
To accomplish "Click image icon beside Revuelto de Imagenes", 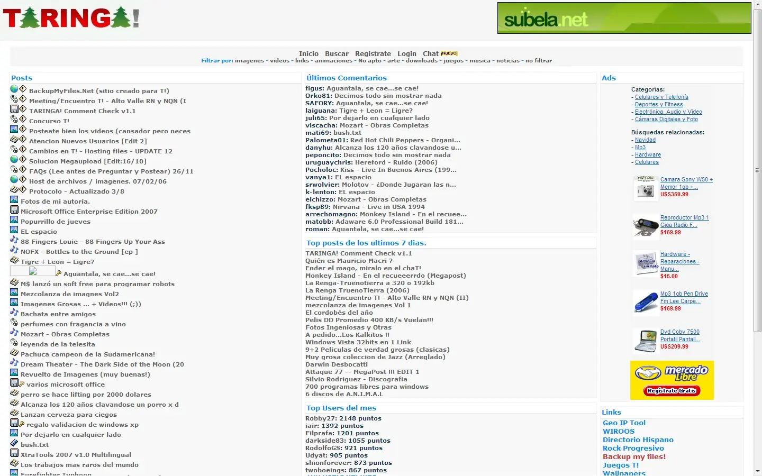I will pos(14,372).
